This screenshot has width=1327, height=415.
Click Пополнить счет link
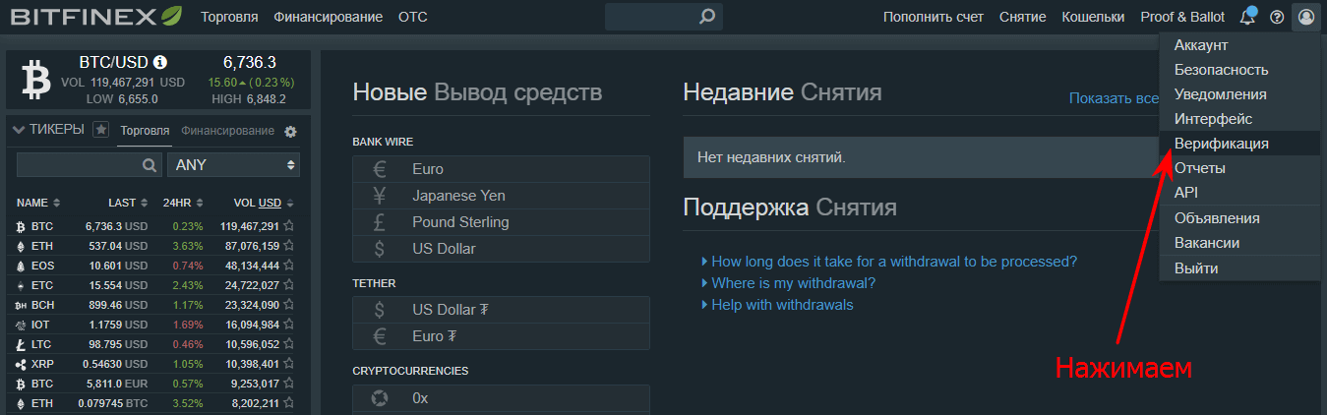coord(934,18)
